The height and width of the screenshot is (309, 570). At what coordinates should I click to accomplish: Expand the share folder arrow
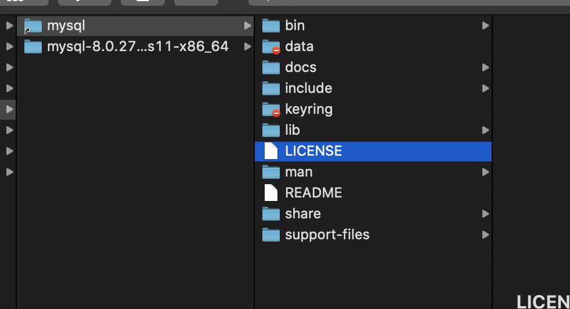coord(485,214)
